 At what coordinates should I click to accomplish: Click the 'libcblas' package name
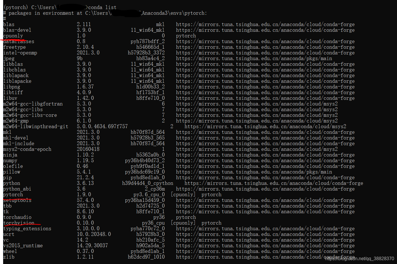14,70
